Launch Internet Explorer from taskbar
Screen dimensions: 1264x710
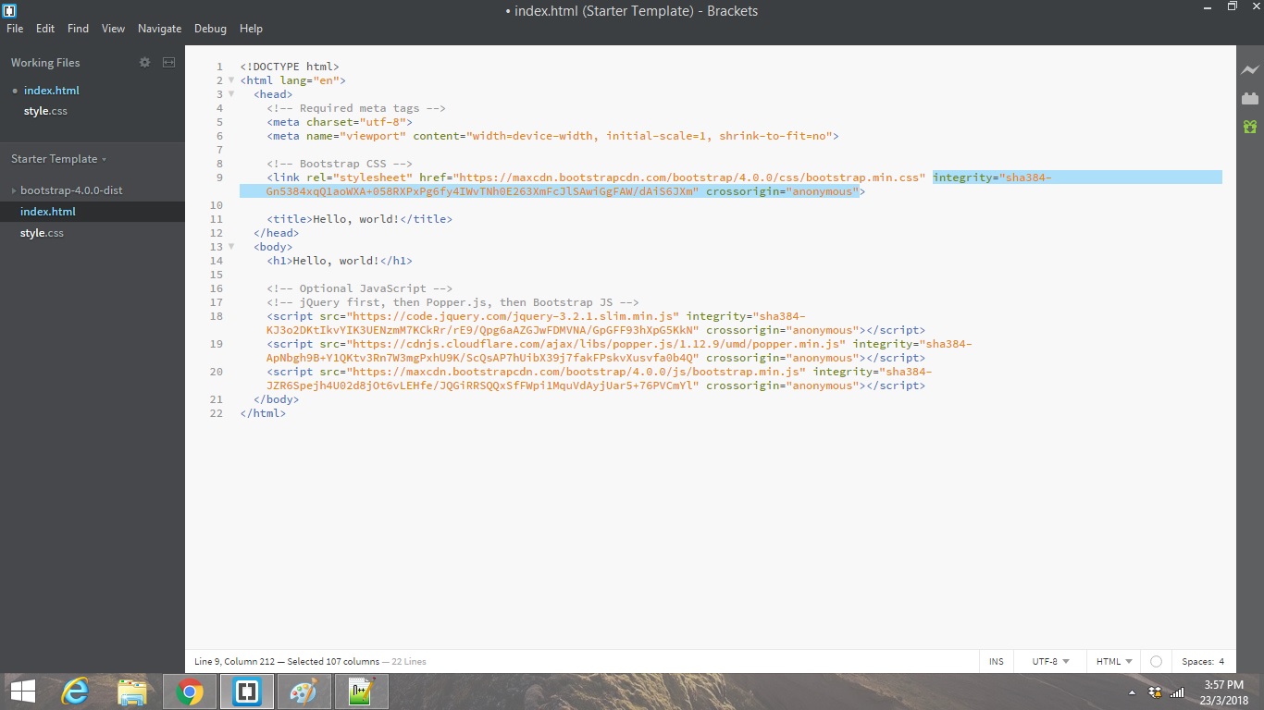(76, 692)
